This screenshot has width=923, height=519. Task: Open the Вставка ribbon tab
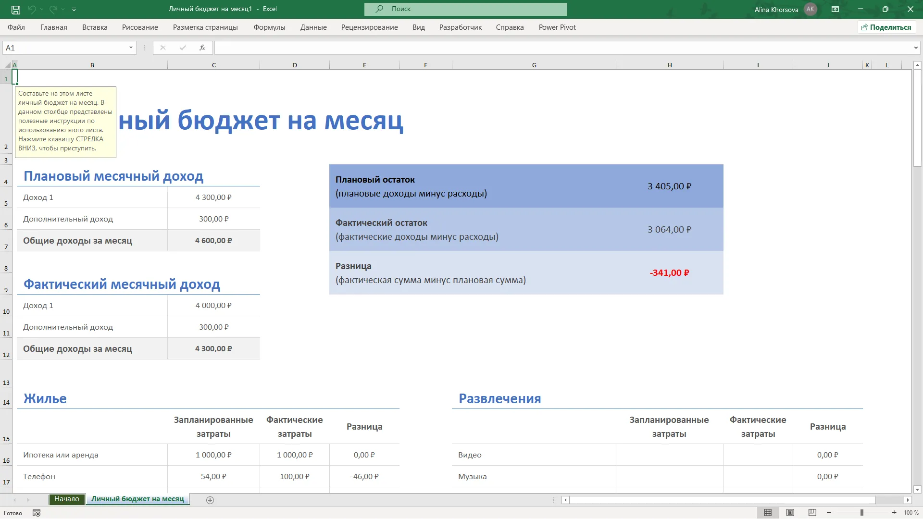(95, 27)
